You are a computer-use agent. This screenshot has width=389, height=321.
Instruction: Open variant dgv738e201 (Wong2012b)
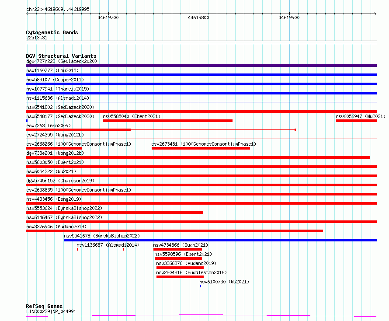coord(55,153)
